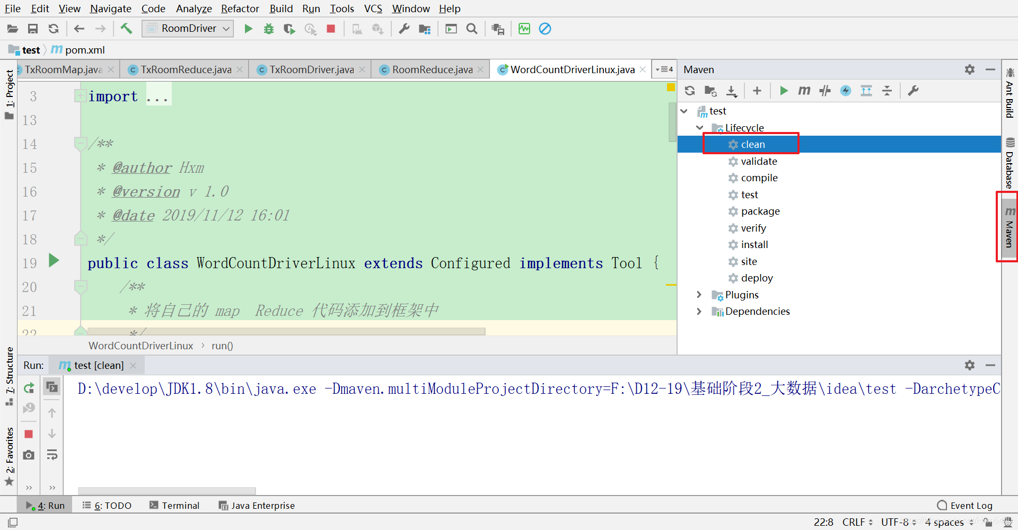Toggle Skip Tests mode lightning icon

[x=846, y=91]
